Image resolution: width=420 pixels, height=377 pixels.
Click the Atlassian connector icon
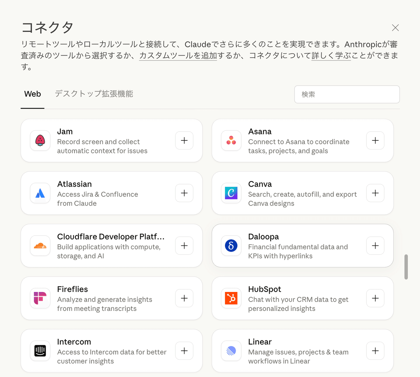pos(40,193)
